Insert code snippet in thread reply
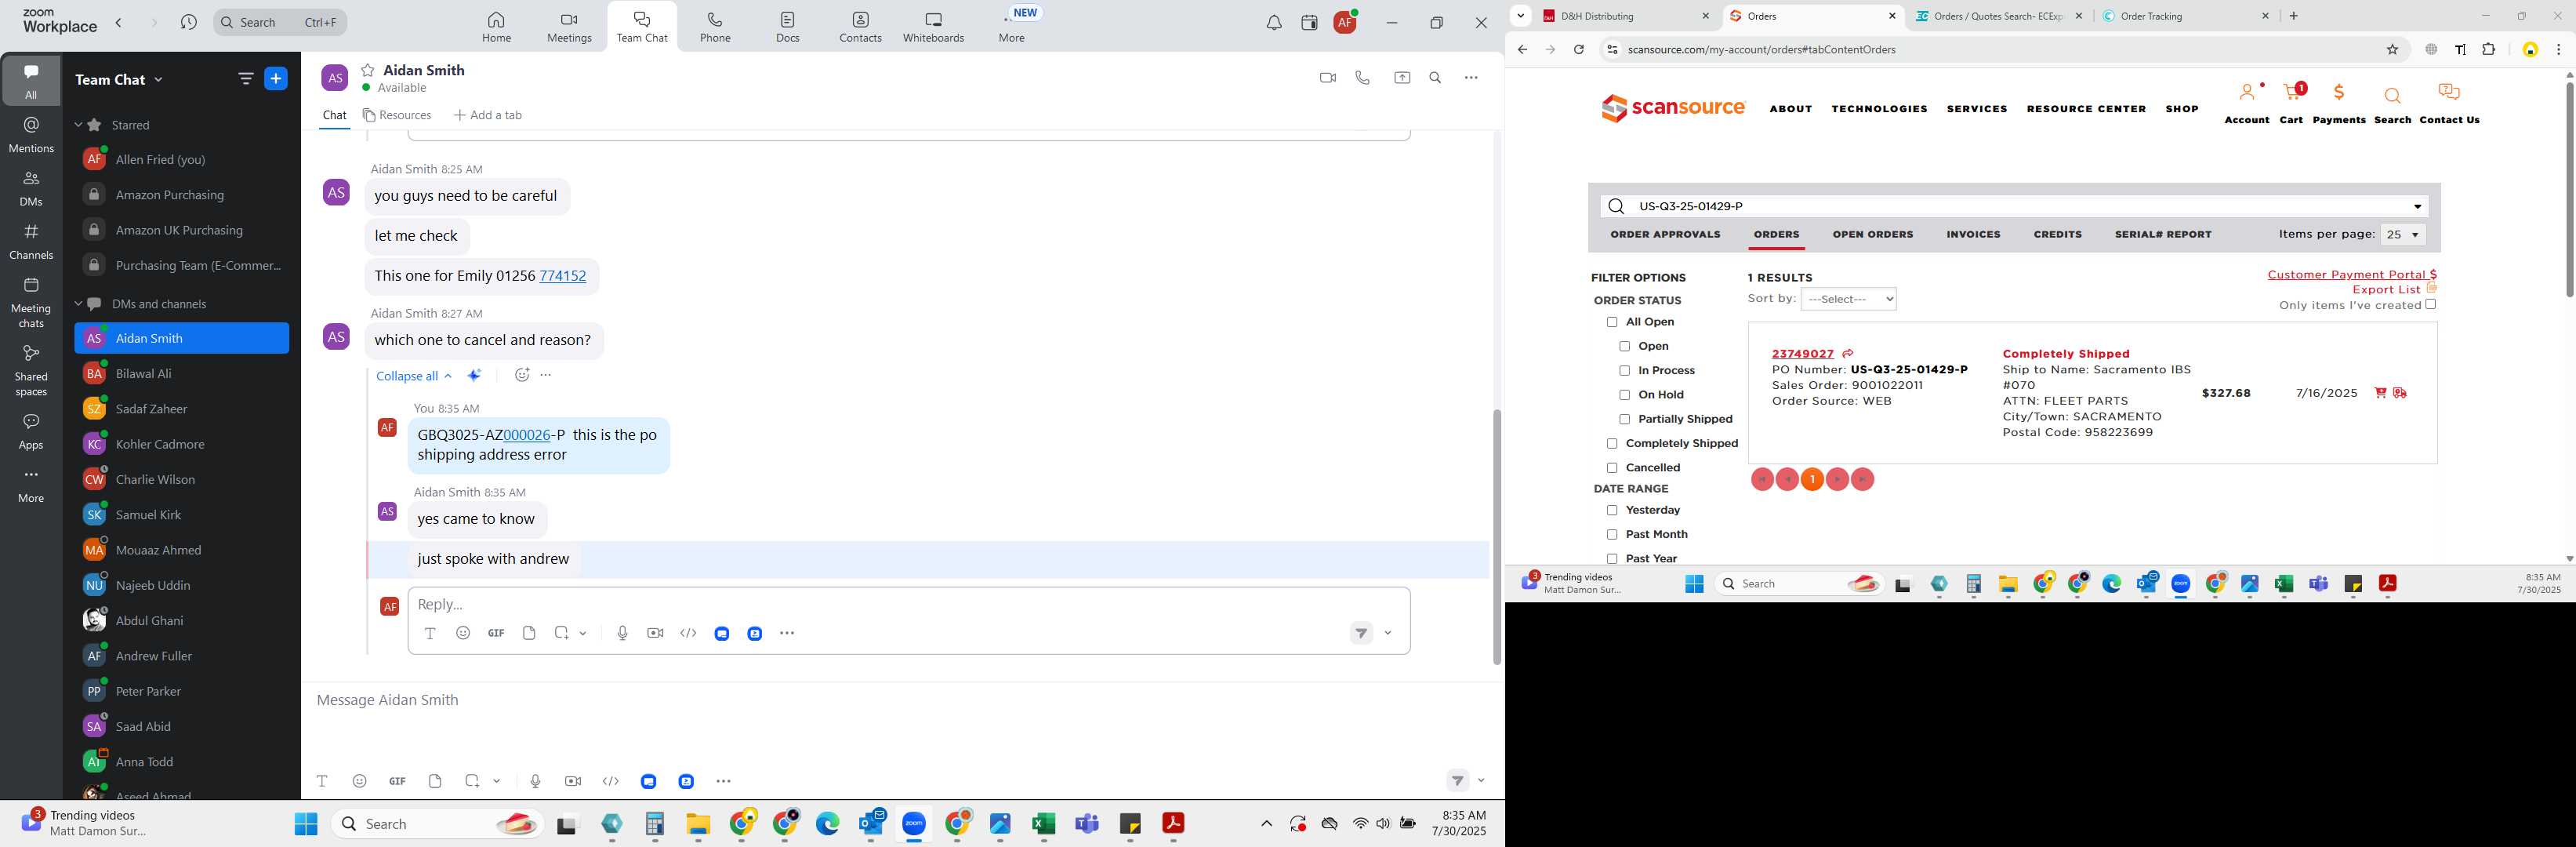Viewport: 2576px width, 847px height. click(x=688, y=633)
